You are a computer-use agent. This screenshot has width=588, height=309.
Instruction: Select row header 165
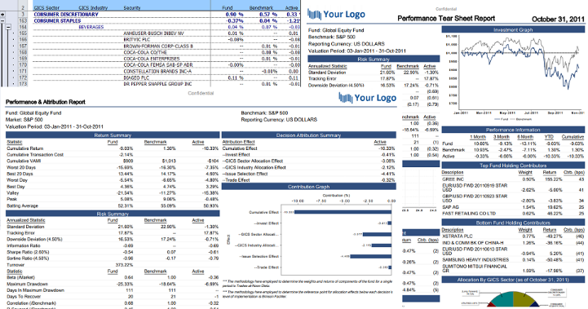[23, 33]
